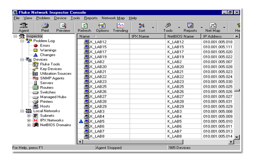The width and height of the screenshot is (257, 166).
Task: Open the Network Map menu
Action: point(113,18)
